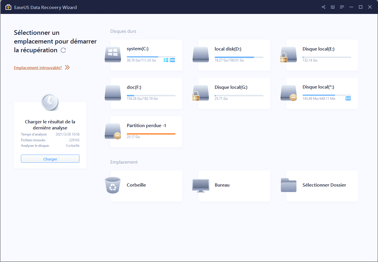Click the local disk(D:) drive icon

pyautogui.click(x=201, y=55)
